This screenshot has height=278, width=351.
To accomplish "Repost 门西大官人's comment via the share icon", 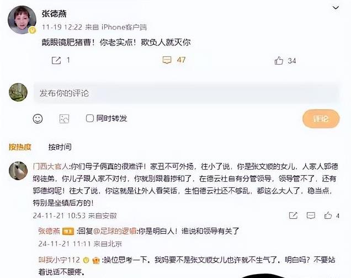I will tap(293, 216).
